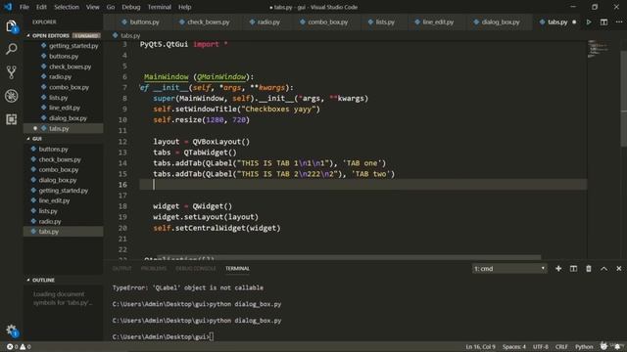Open the Manage gear menu
This screenshot has height=352, width=627.
[x=11, y=330]
